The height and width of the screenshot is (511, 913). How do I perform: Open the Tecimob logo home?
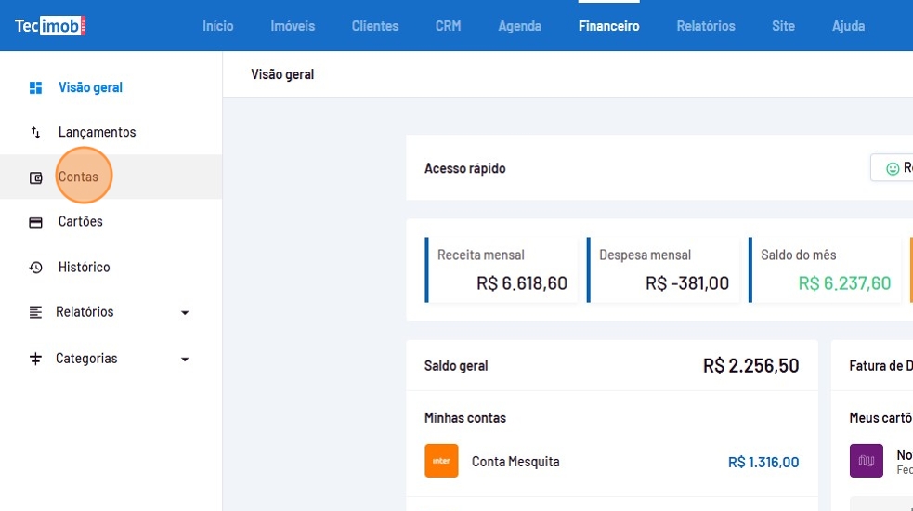(50, 25)
